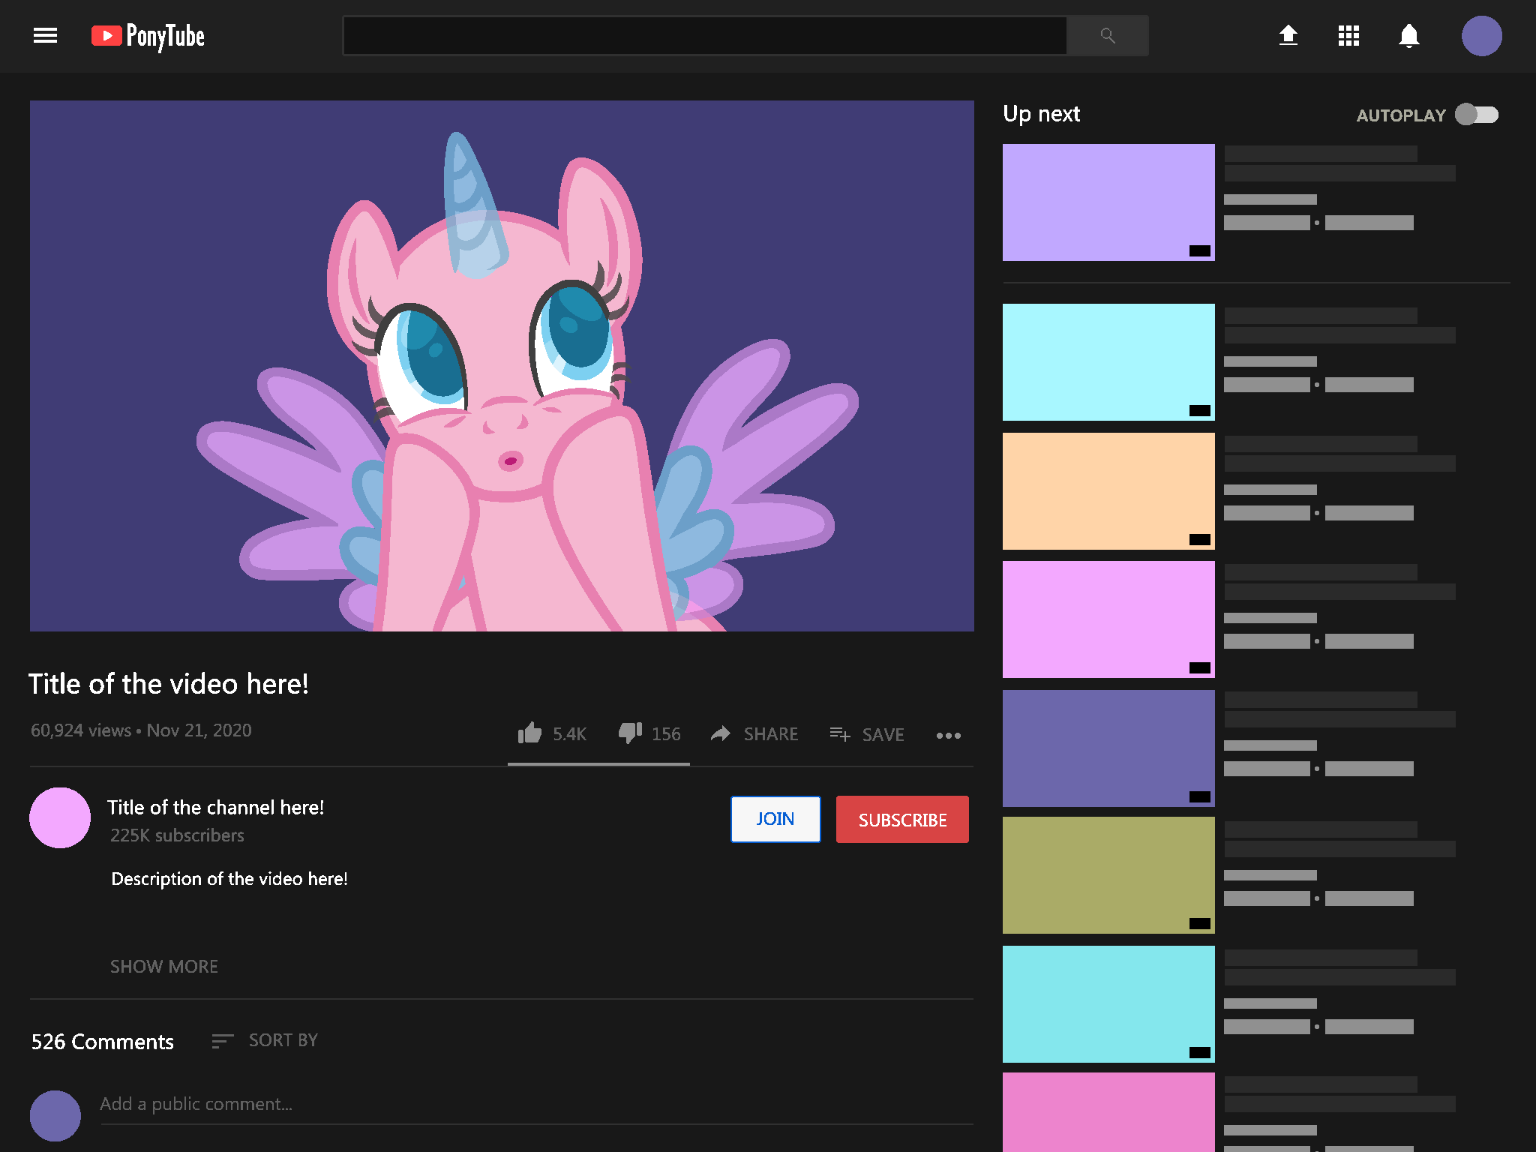The width and height of the screenshot is (1536, 1152).
Task: Click the '5.4K' like count
Action: (x=569, y=734)
